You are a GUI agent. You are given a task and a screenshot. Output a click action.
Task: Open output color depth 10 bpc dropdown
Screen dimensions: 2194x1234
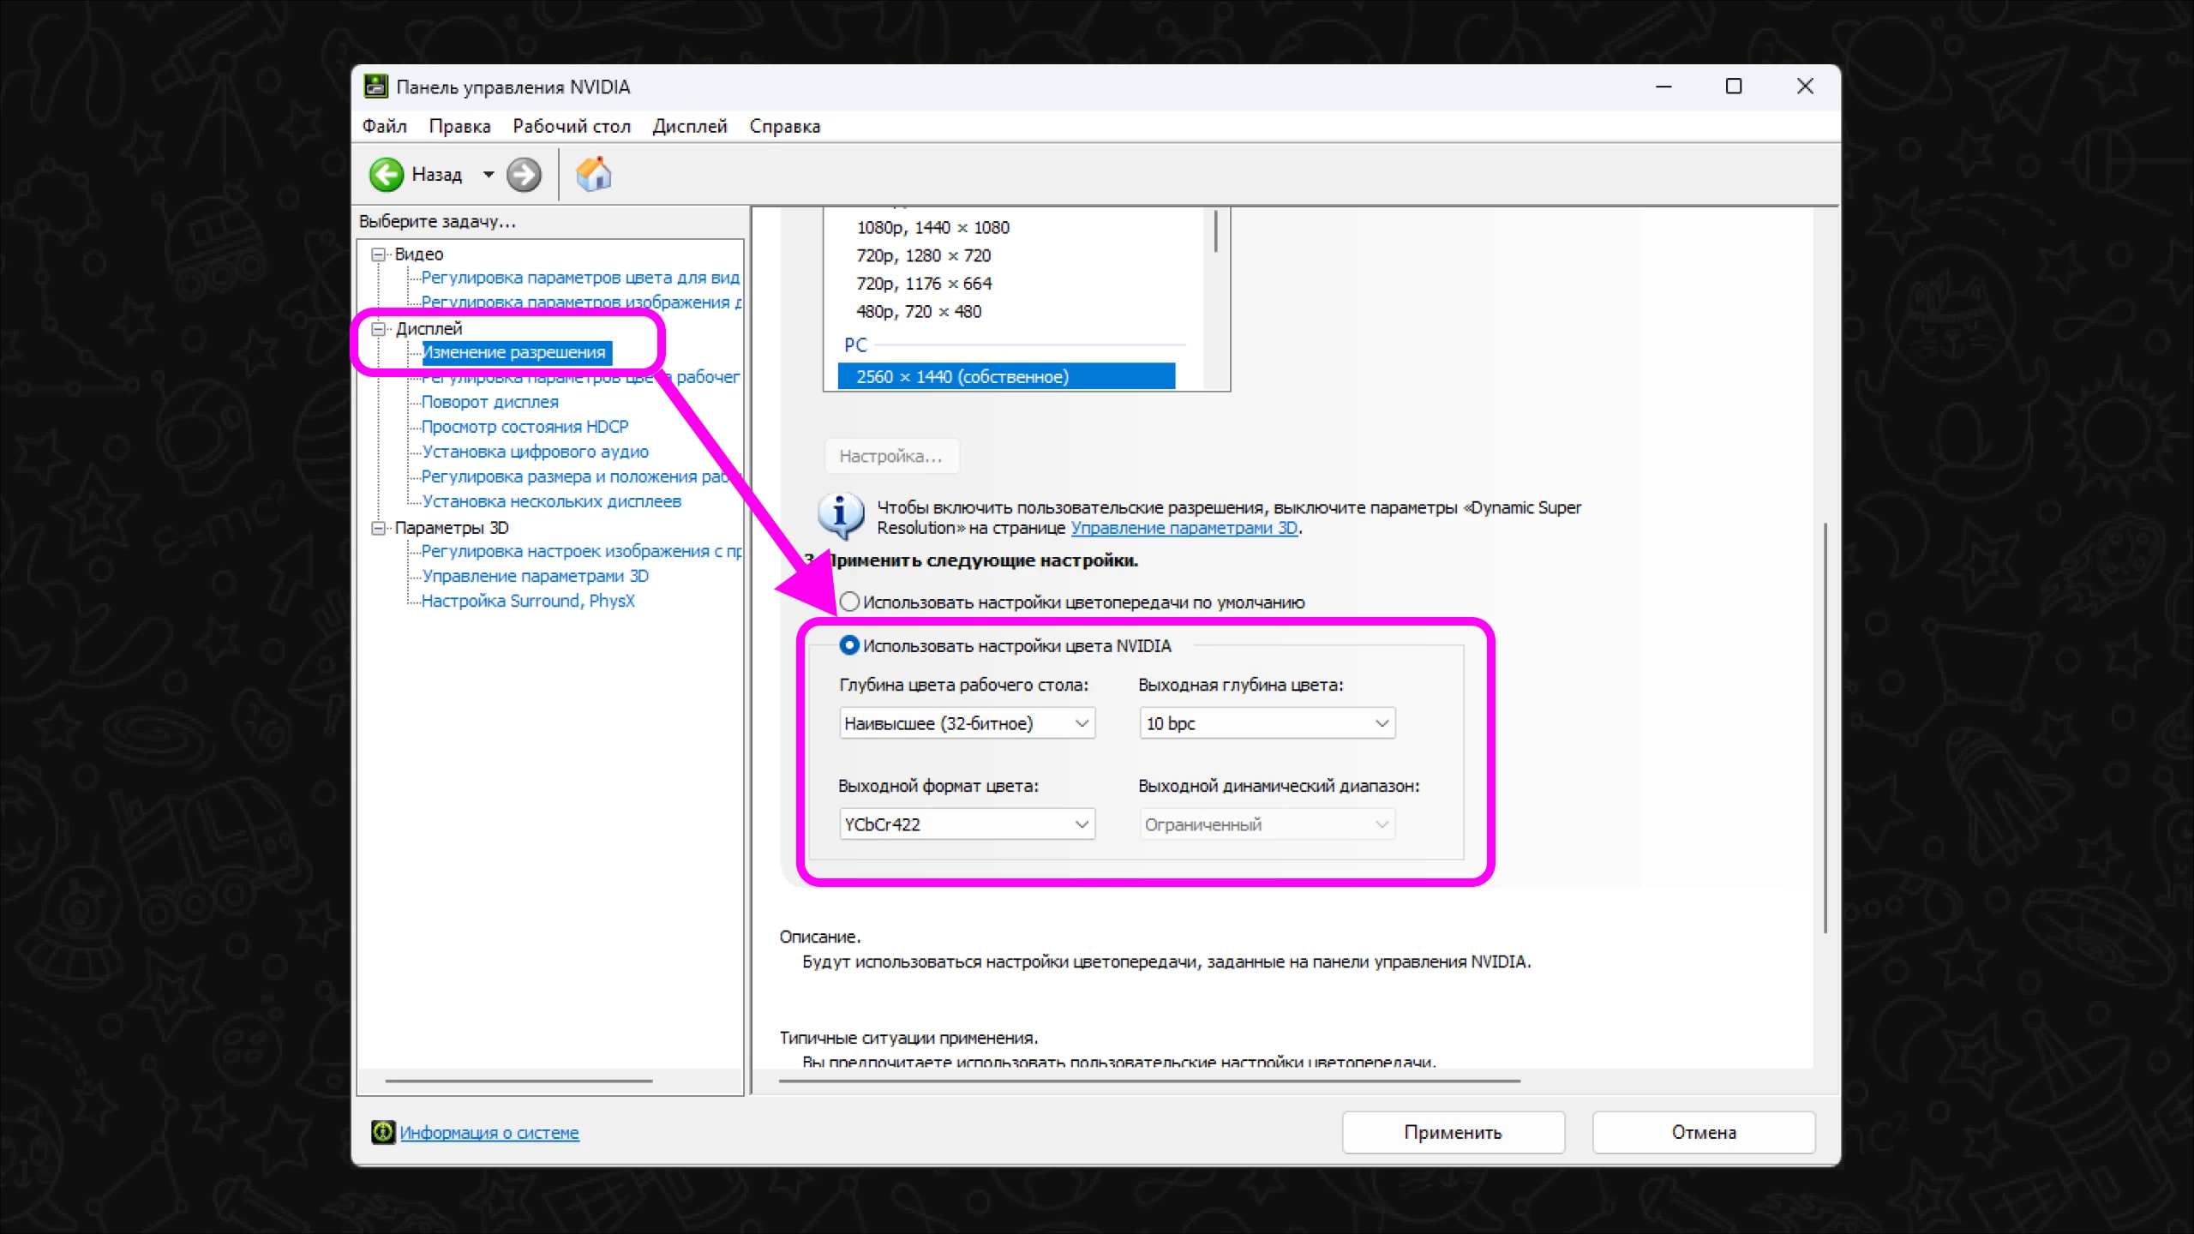pos(1266,723)
